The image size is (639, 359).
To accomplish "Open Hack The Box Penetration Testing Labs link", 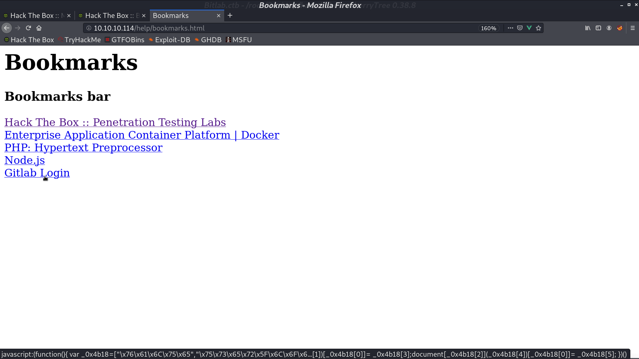I will (x=115, y=122).
